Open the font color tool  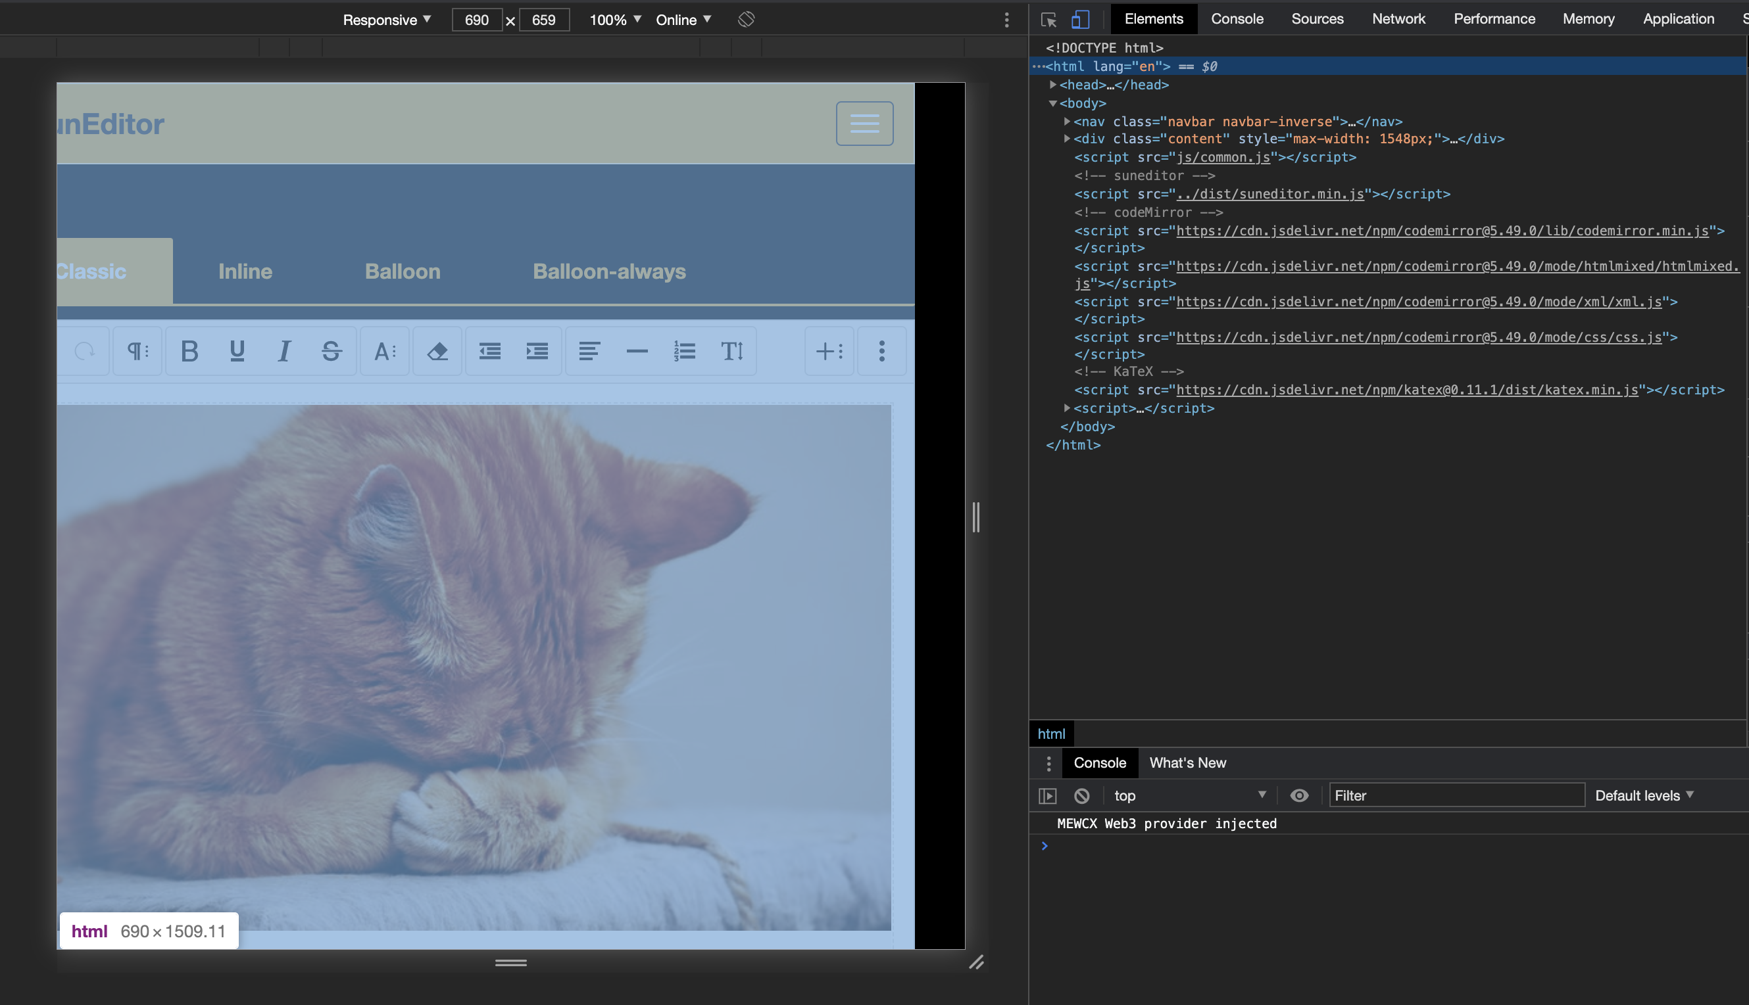(385, 352)
